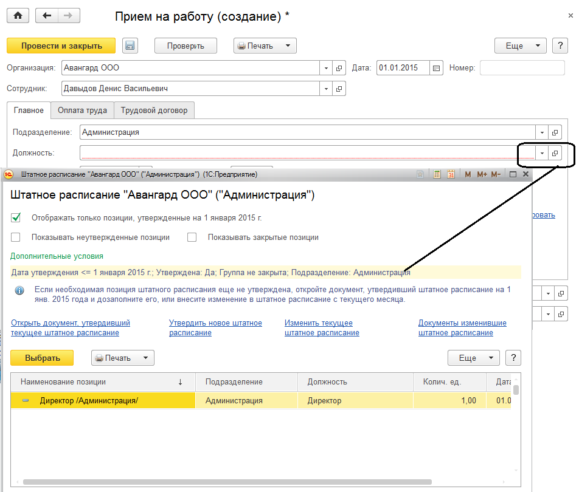Click the M+ memory add button
The image size is (579, 492).
point(482,174)
